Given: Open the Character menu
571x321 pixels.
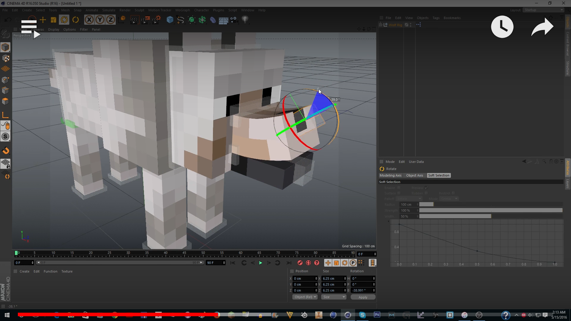Looking at the screenshot, I should point(201,10).
